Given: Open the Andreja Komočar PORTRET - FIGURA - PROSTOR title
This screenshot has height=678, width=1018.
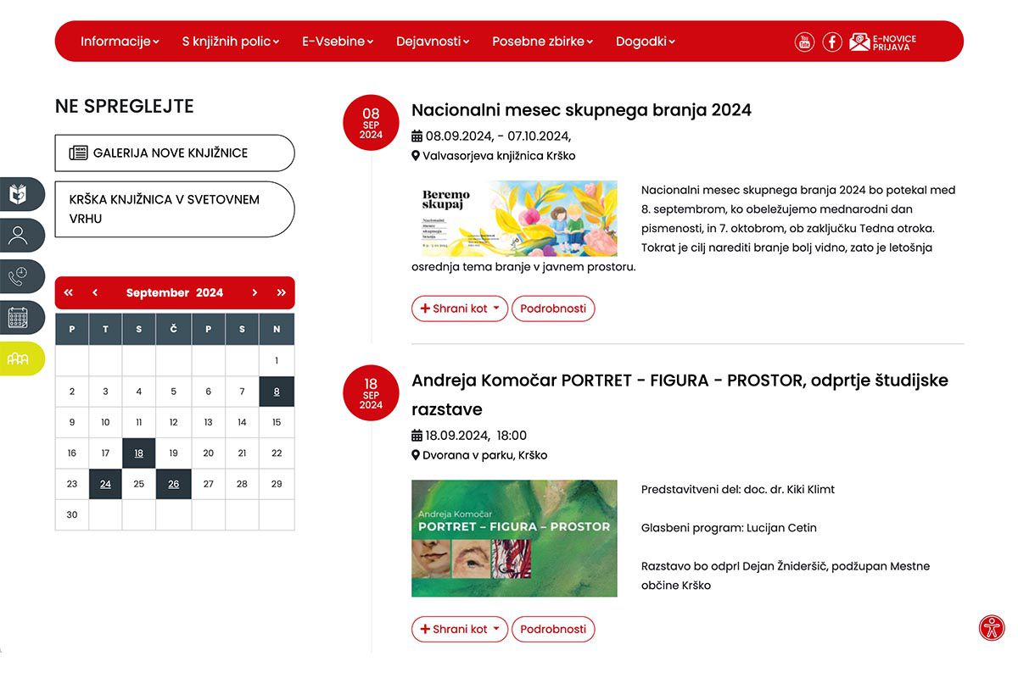Looking at the screenshot, I should 680,395.
